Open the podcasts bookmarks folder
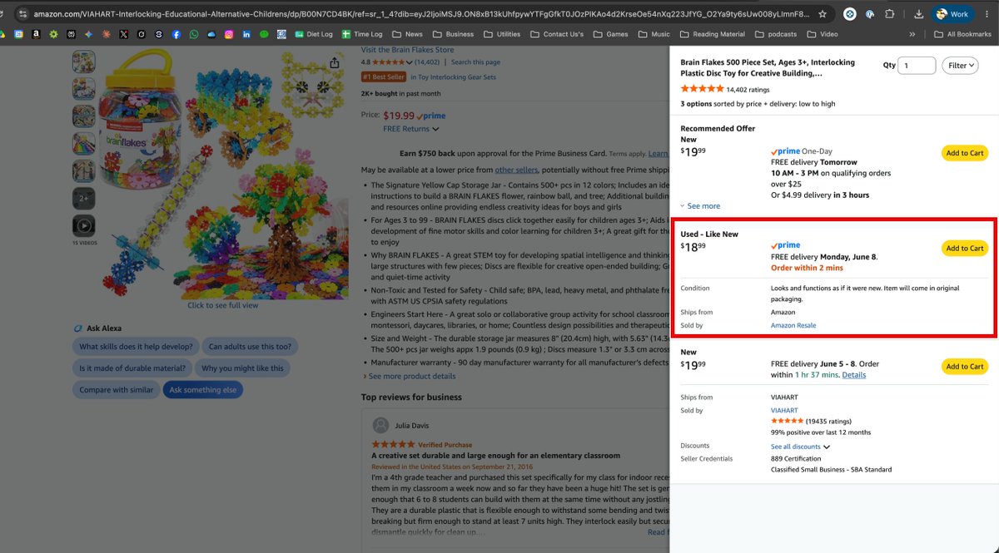 (775, 34)
